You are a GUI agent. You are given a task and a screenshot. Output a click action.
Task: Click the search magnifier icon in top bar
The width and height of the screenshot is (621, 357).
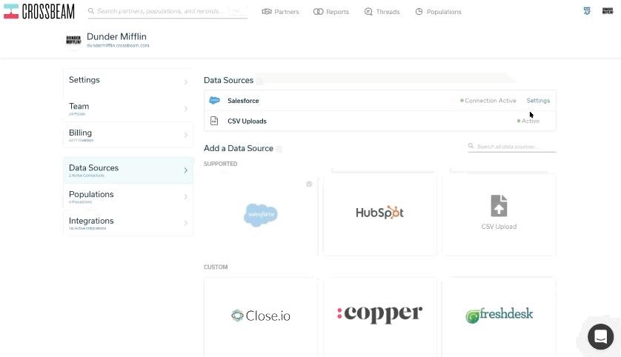91,11
